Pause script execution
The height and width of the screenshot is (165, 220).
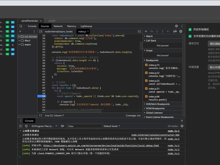click(x=146, y=31)
